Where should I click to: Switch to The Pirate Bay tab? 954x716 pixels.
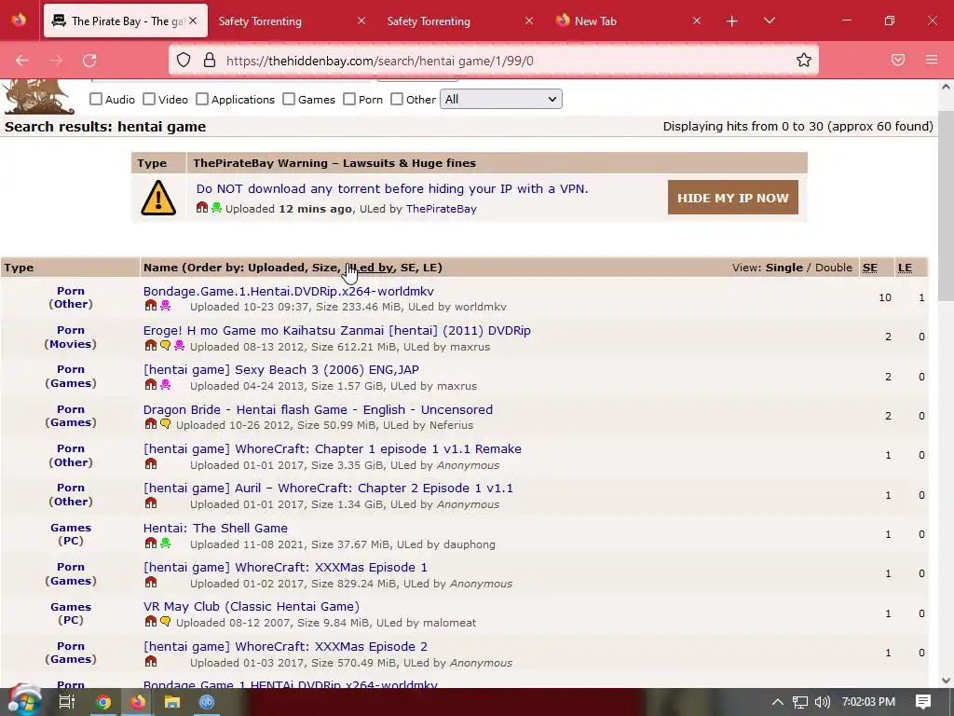(x=126, y=21)
